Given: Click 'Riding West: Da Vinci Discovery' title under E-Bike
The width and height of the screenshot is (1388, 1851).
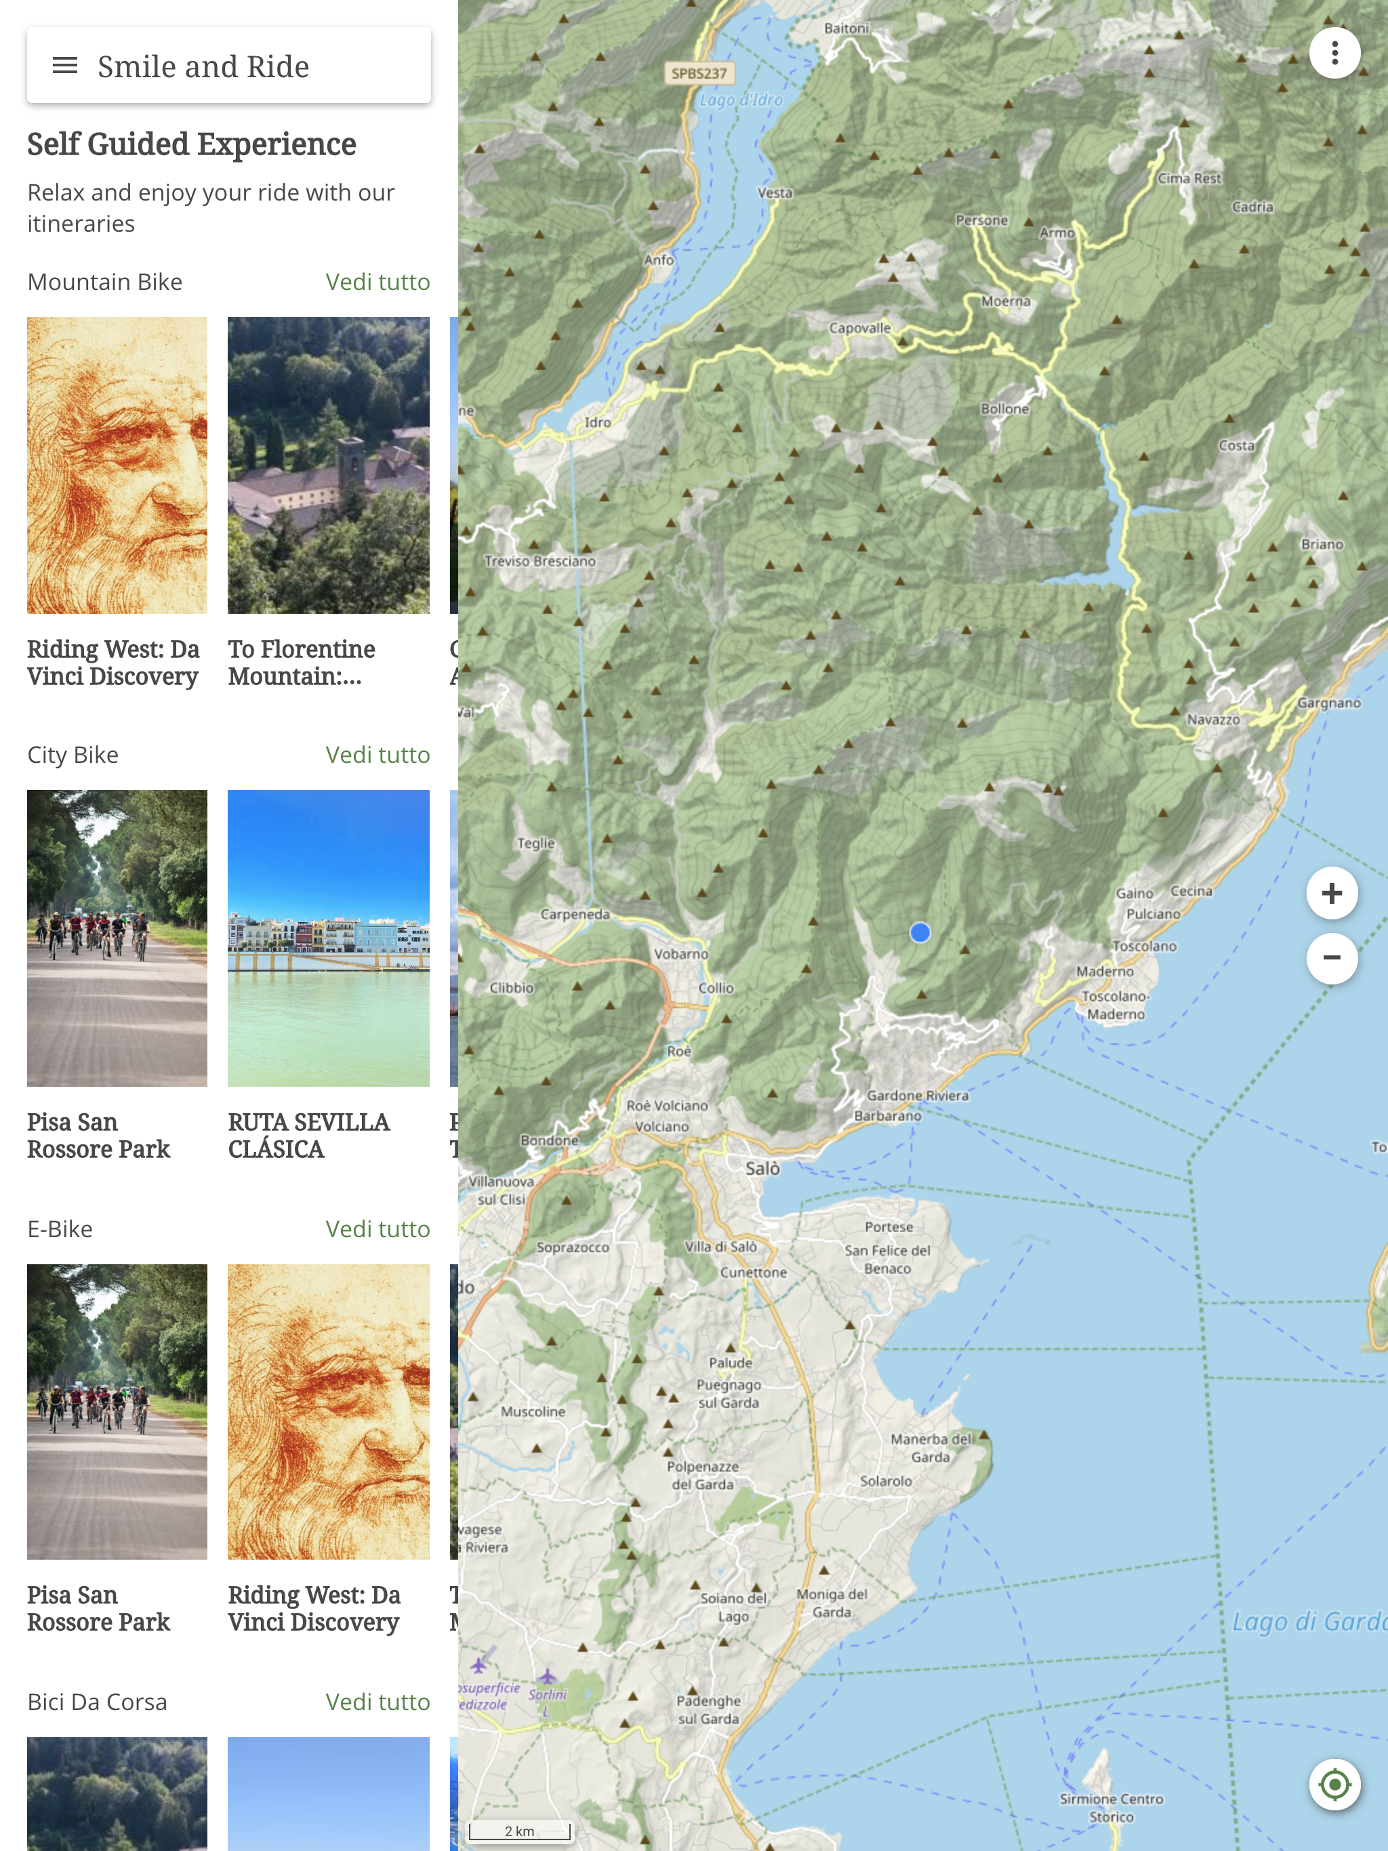Looking at the screenshot, I should coord(314,1608).
